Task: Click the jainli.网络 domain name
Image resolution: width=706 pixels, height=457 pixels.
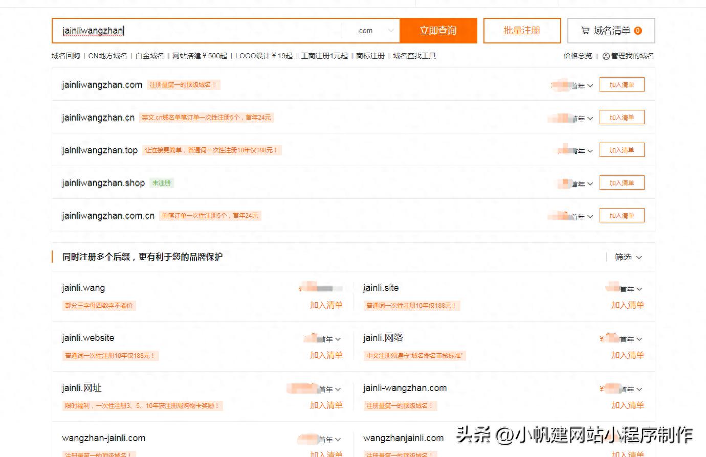Action: pos(383,338)
